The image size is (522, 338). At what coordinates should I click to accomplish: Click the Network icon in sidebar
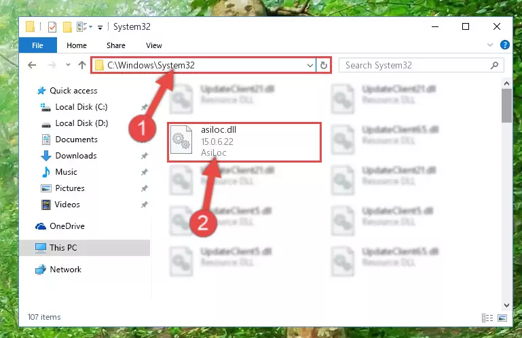click(x=41, y=270)
